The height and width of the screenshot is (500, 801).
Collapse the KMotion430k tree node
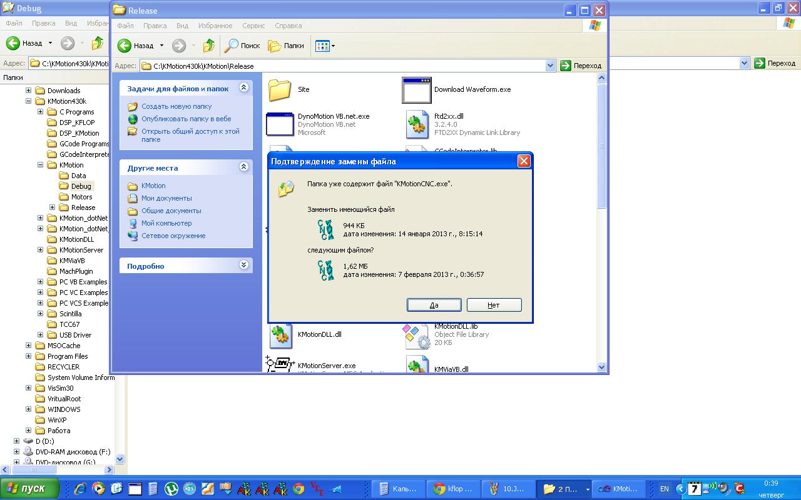28,101
